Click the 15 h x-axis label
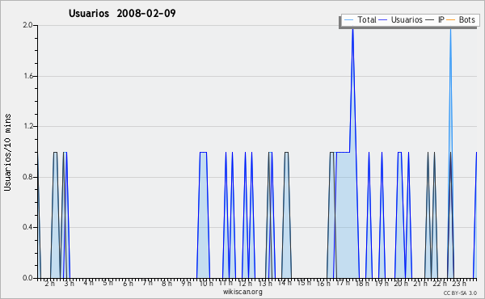 tap(304, 283)
